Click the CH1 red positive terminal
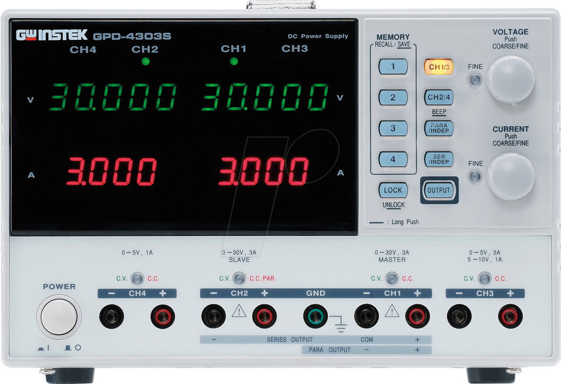This screenshot has width=561, height=384. [418, 317]
